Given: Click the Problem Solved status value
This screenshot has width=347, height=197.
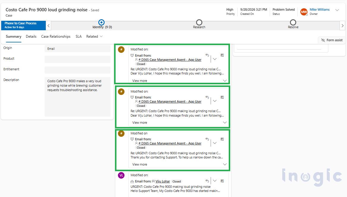Looking at the screenshot, I should point(283,9).
